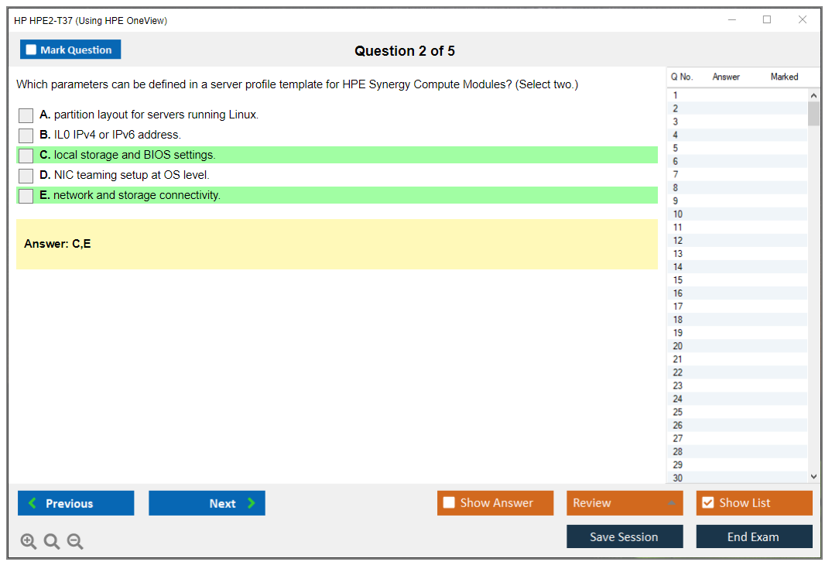The image size is (832, 569).
Task: Uncheck the Show List option
Action: (707, 503)
